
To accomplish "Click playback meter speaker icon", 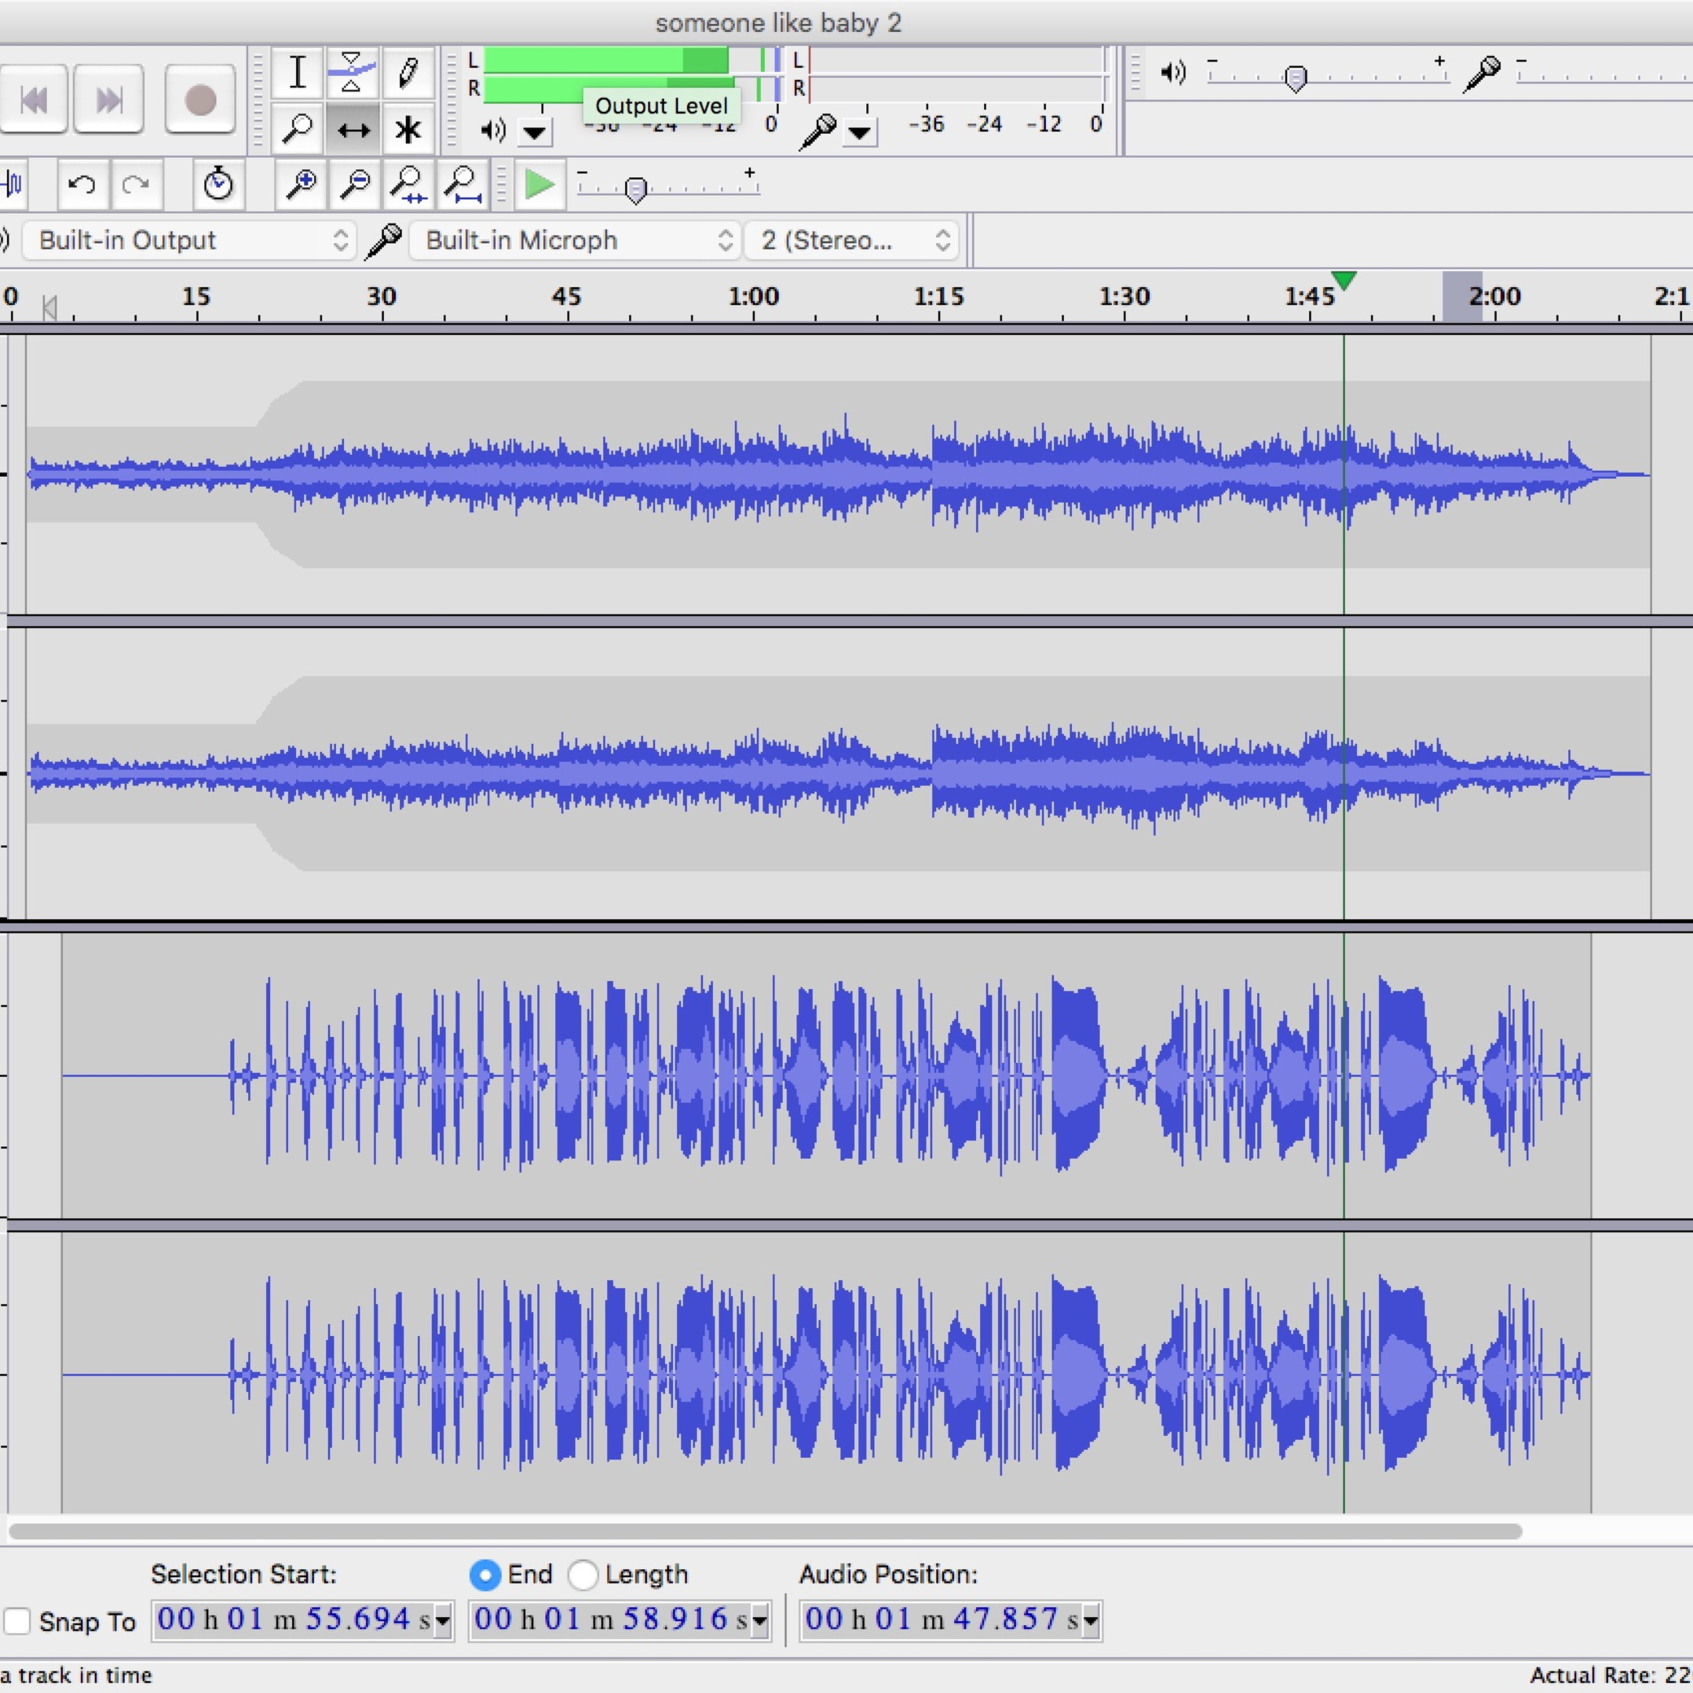I will [x=493, y=130].
